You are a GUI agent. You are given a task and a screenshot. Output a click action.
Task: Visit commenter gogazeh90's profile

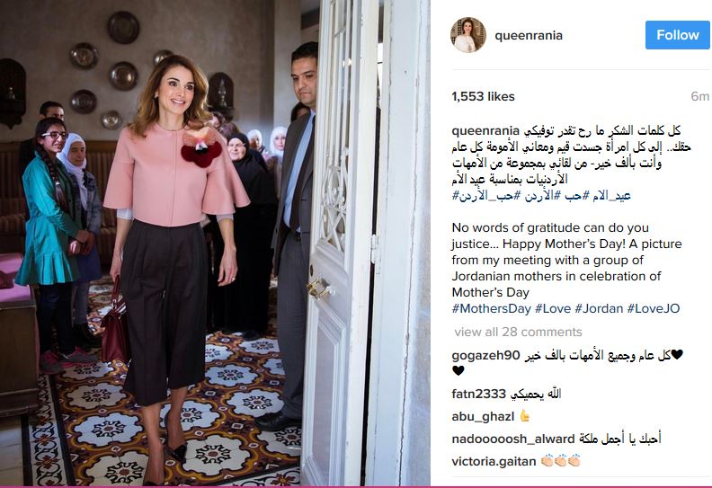[x=485, y=356]
